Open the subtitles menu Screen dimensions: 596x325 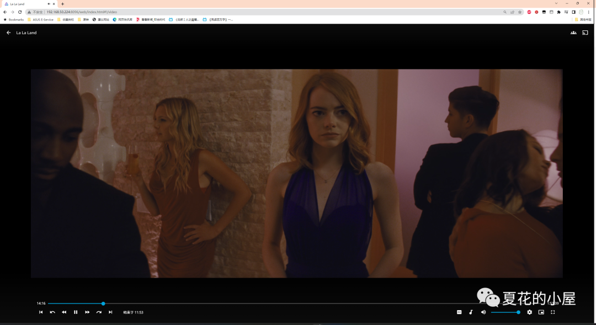pos(459,312)
